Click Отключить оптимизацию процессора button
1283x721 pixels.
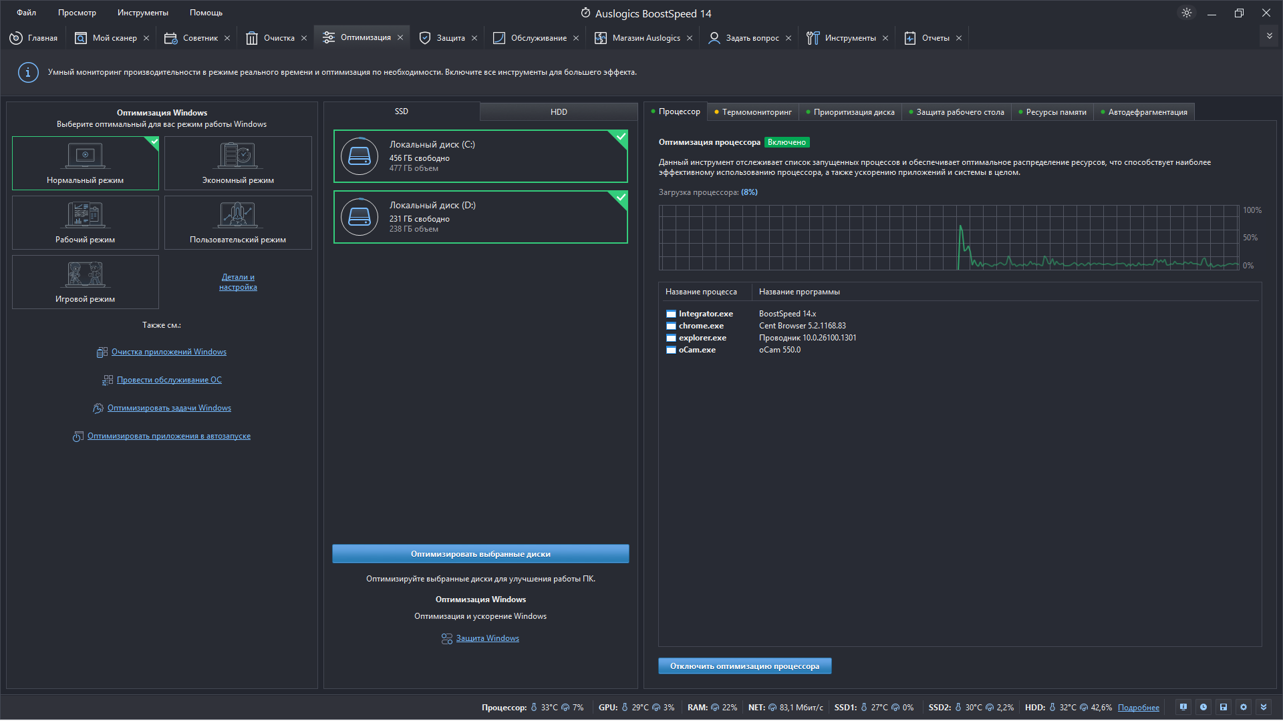744,666
